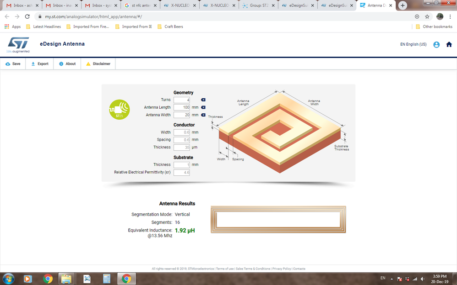Open a new browser tab

(x=403, y=5)
